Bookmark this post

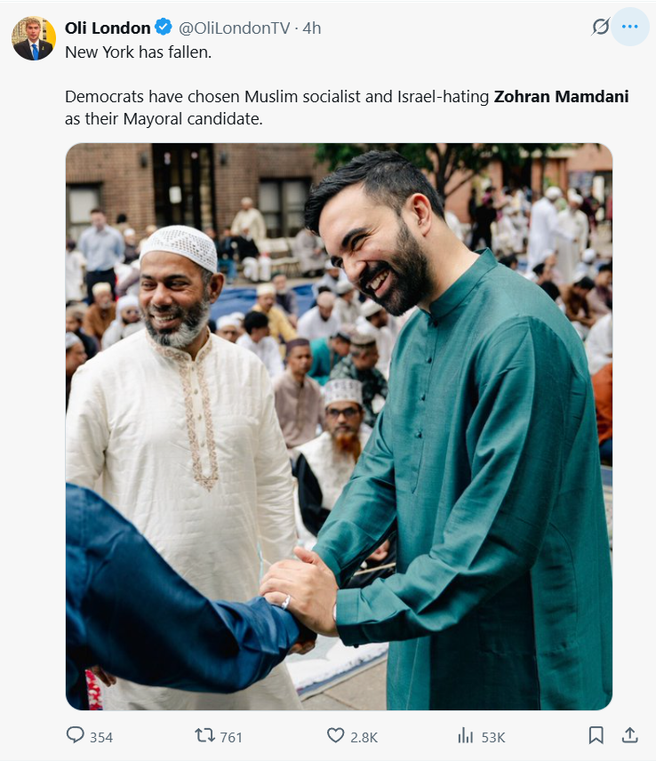596,735
